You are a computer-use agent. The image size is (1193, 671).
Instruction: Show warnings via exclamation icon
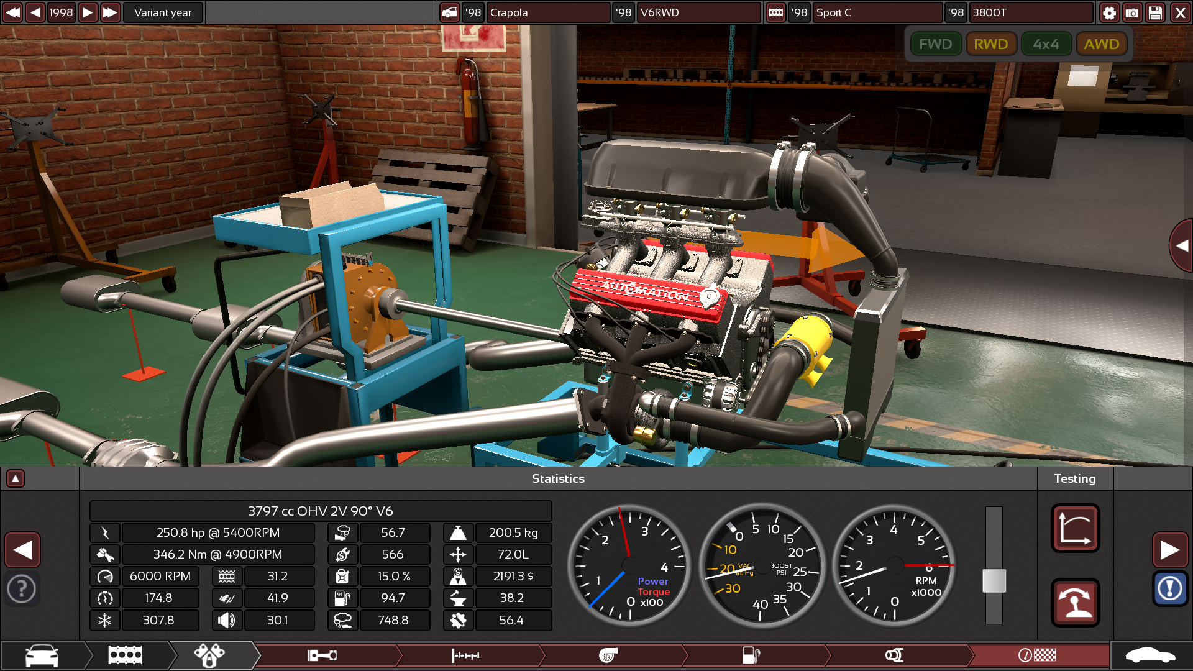point(1170,588)
